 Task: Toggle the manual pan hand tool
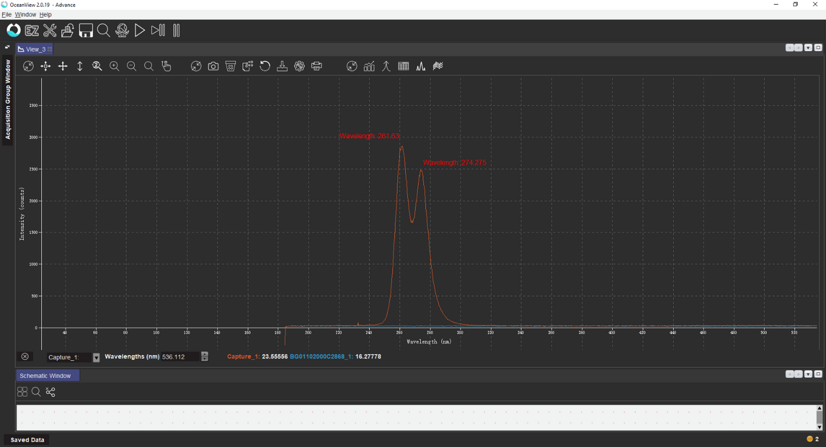(x=166, y=66)
